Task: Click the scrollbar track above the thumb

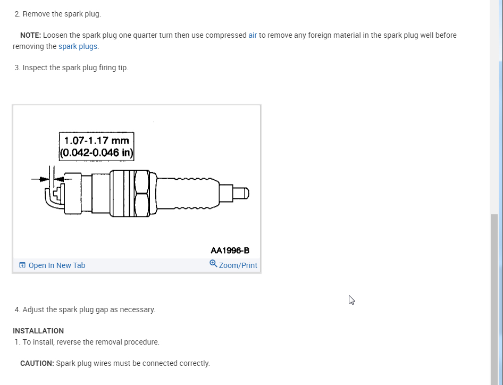Action: 494,133
